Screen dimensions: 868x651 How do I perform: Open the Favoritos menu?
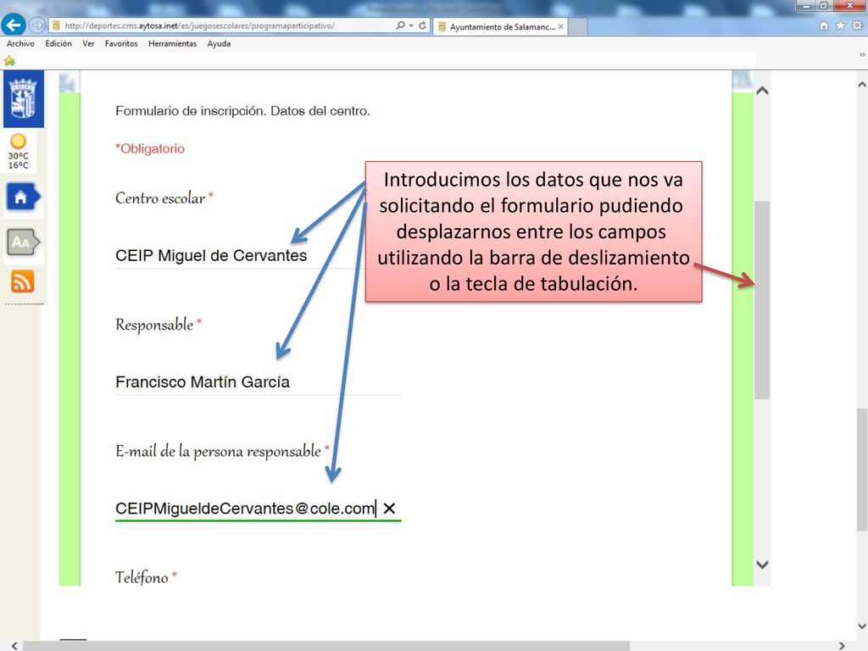[121, 44]
